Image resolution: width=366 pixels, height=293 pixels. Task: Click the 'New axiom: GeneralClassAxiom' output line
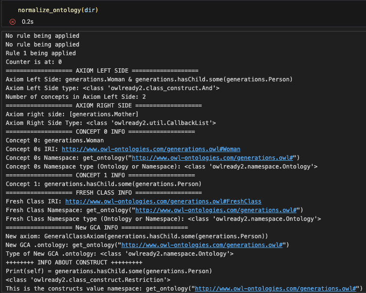(x=137, y=236)
